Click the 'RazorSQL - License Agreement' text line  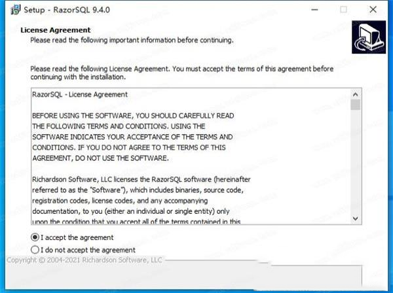coord(80,95)
